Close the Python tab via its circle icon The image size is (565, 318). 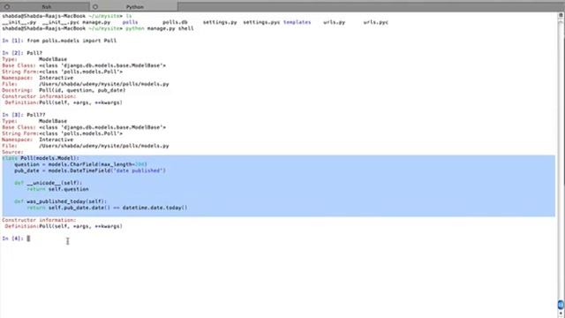(x=95, y=7)
